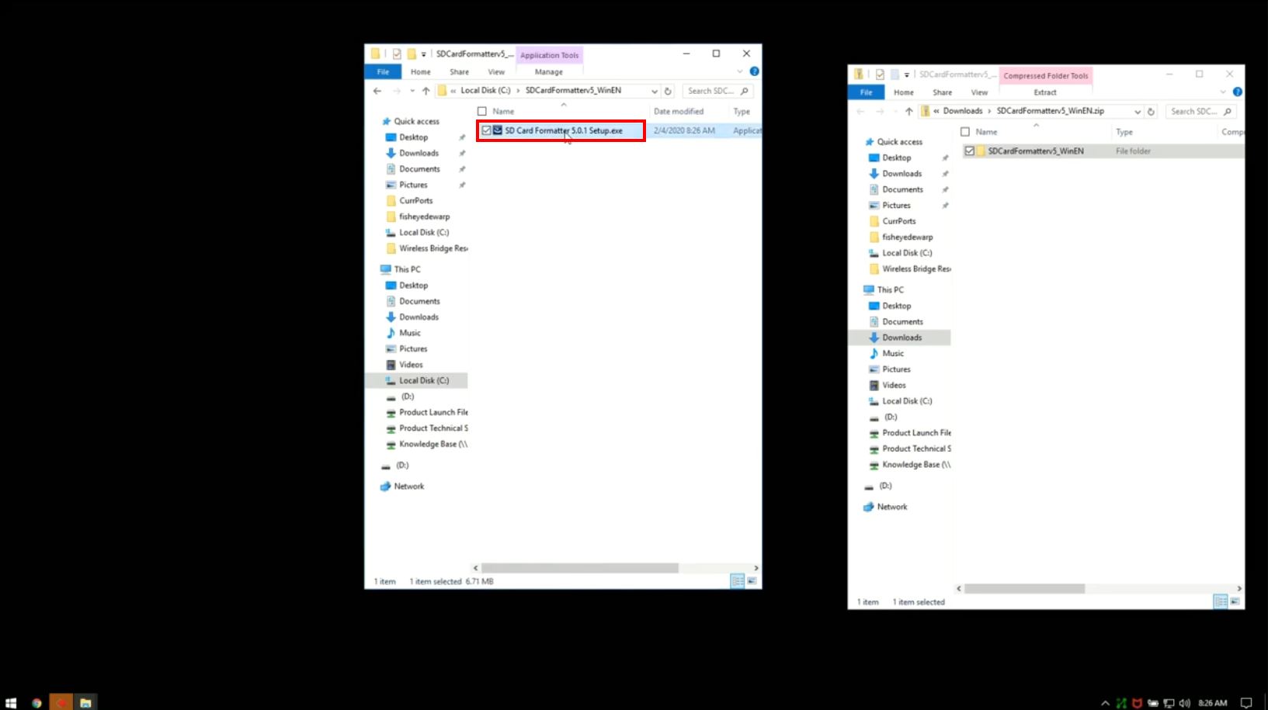The image size is (1268, 710).
Task: Refresh the SDCardFormatterv5_WinEN.zip window
Action: [1151, 112]
